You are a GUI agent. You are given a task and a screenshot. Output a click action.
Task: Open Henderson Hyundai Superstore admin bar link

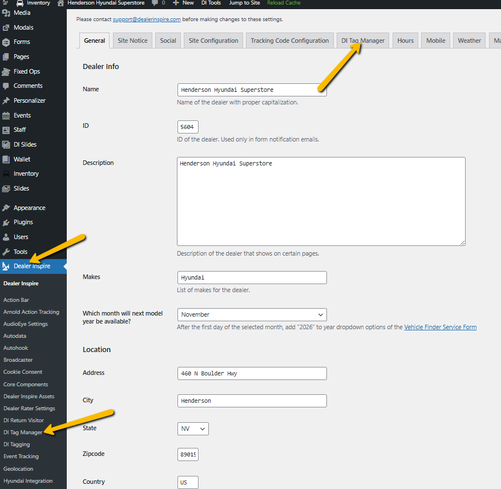[106, 3]
